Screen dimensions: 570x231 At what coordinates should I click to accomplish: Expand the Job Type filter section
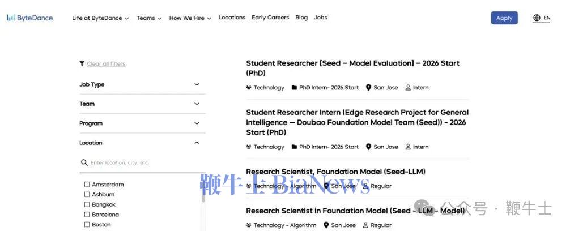click(x=197, y=84)
